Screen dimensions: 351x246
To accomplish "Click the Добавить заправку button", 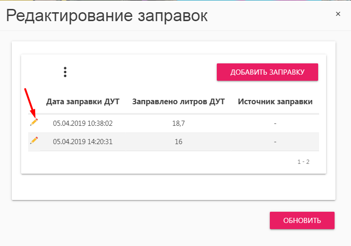I will (267, 72).
